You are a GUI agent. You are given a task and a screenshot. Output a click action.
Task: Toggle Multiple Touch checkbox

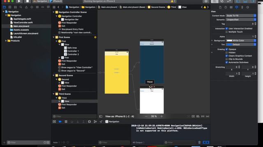pos(226,32)
